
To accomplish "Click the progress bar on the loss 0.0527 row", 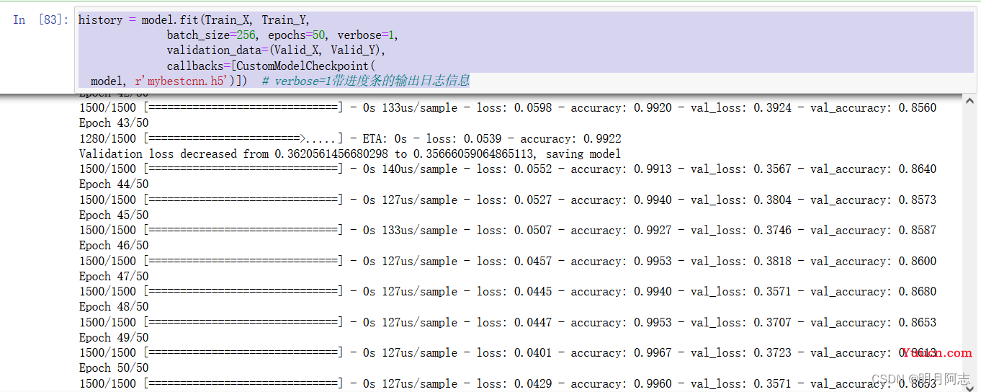I will coord(243,200).
